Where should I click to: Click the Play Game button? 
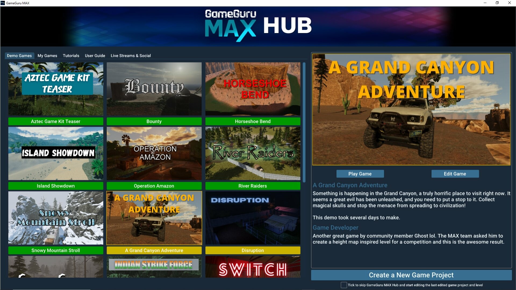[360, 174]
